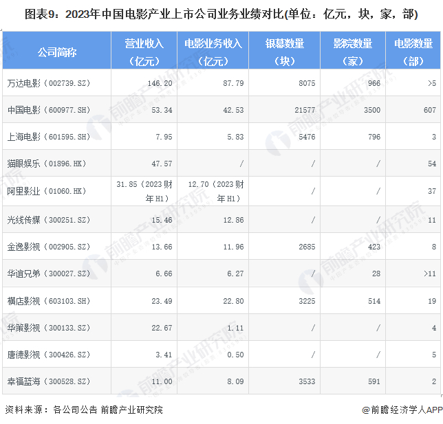Select cinema count 514
This screenshot has width=443, height=424.
374,301
